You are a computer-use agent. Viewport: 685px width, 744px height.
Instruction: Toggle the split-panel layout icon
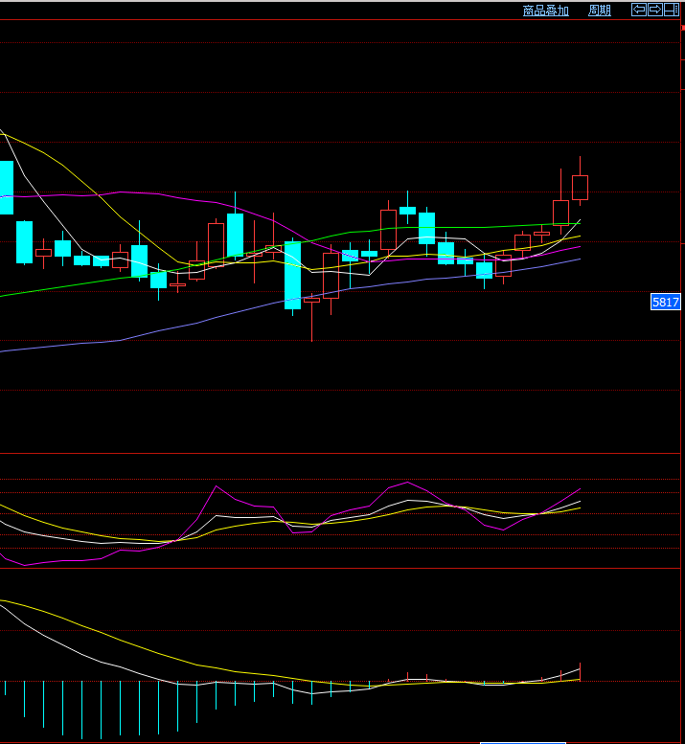point(672,10)
